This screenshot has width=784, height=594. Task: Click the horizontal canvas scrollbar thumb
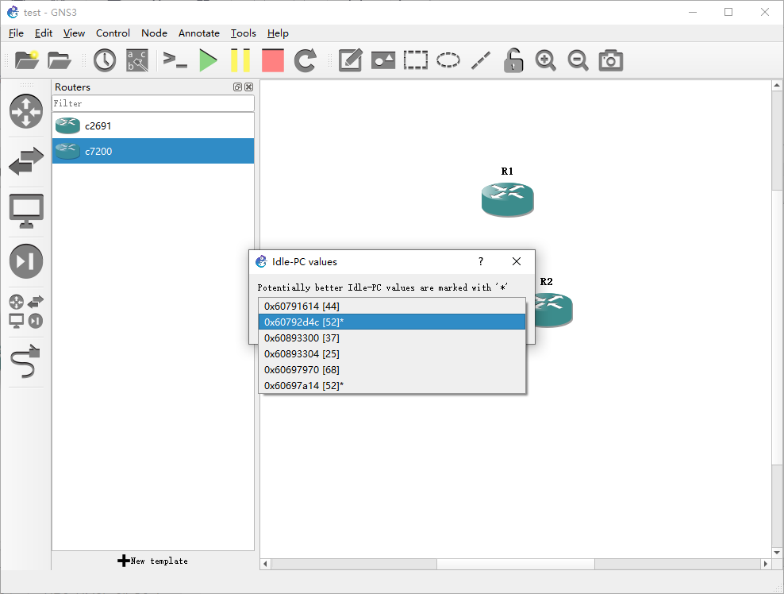coord(516,564)
